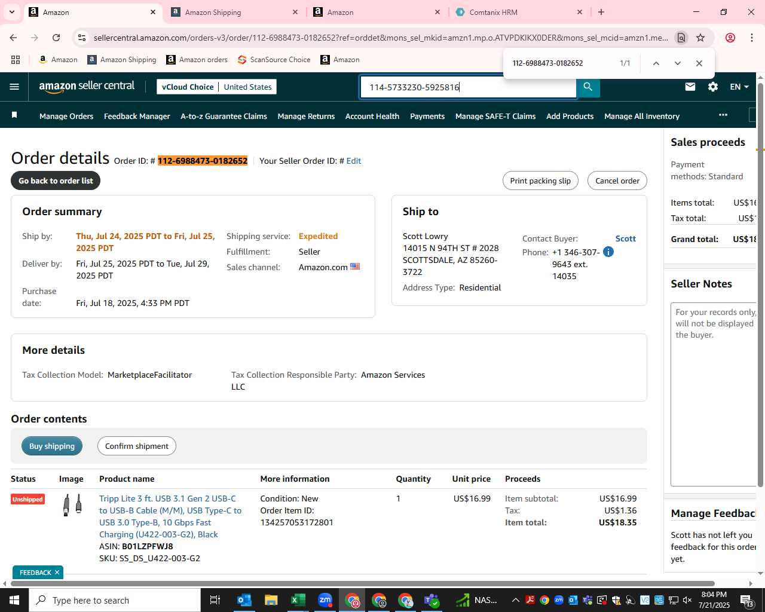Open the Chrome apps grid icon
The height and width of the screenshot is (612, 765).
point(16,60)
